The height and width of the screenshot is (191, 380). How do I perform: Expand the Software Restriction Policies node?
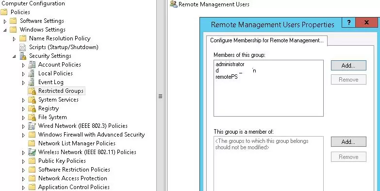(x=23, y=170)
